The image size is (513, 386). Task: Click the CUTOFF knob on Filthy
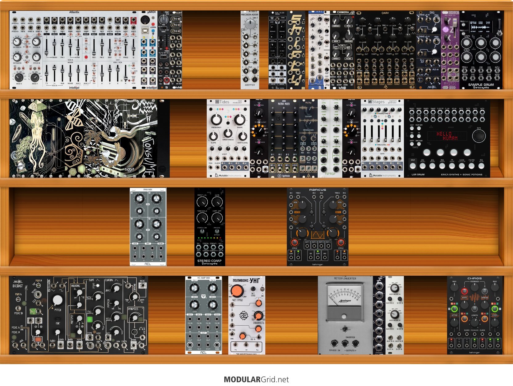click(308, 111)
